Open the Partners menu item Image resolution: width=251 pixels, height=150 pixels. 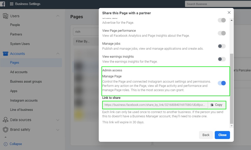(16, 34)
